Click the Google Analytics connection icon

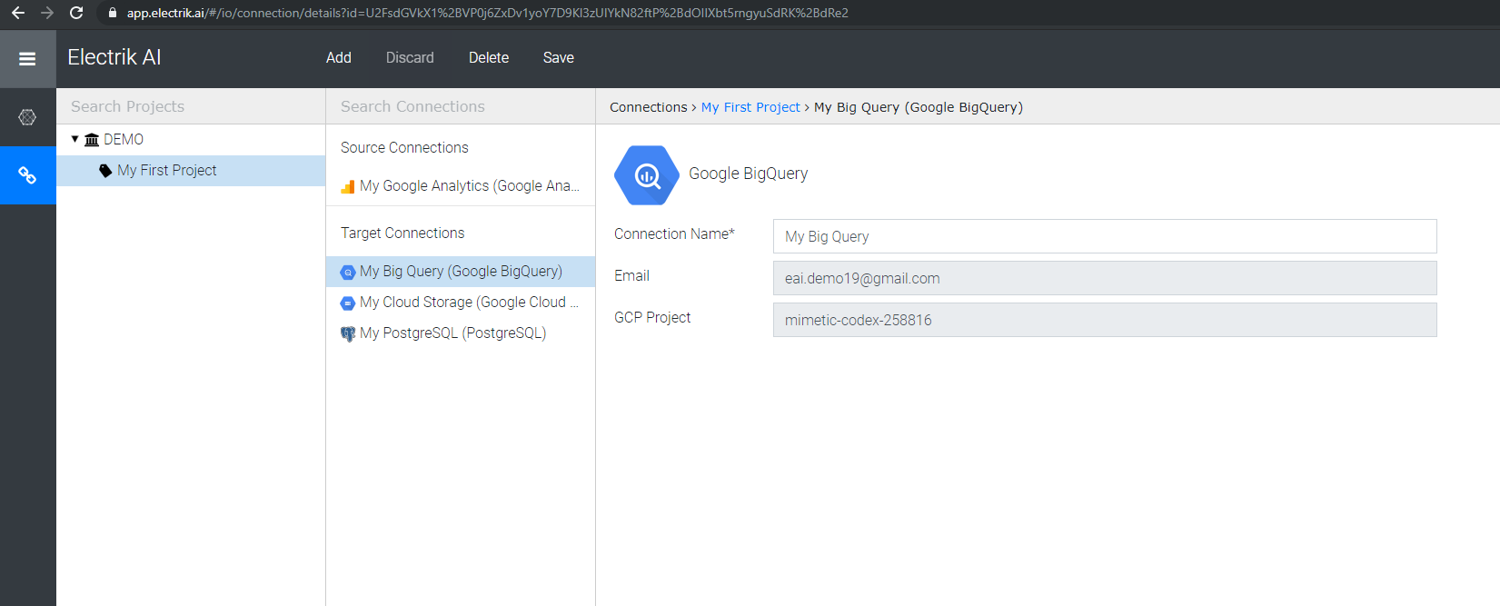pos(348,186)
